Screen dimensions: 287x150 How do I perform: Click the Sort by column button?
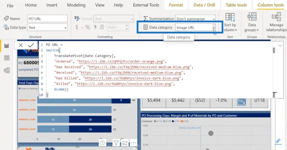point(230,22)
